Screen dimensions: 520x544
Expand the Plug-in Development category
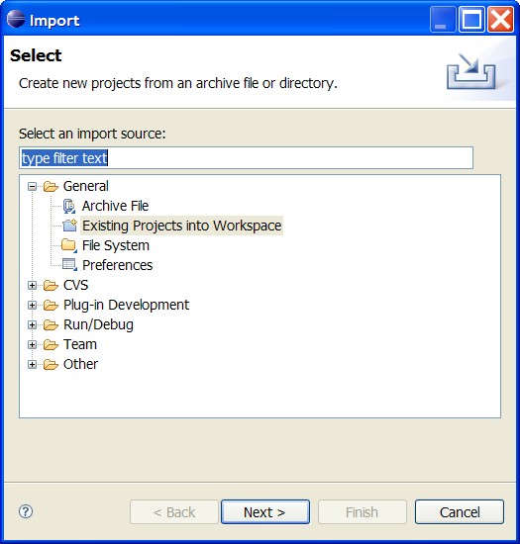(32, 305)
